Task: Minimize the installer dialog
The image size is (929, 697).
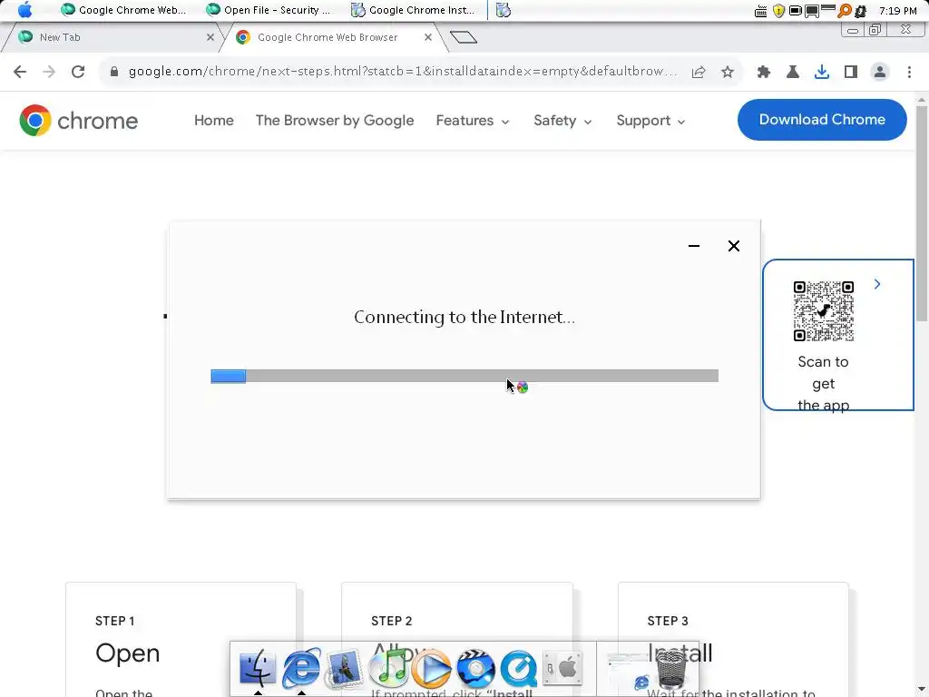Action: point(694,246)
